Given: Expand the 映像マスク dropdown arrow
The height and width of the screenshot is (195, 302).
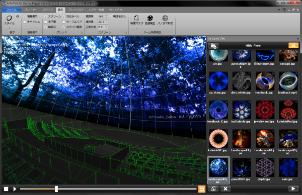Looking at the screenshot, I should pyautogui.click(x=137, y=28).
